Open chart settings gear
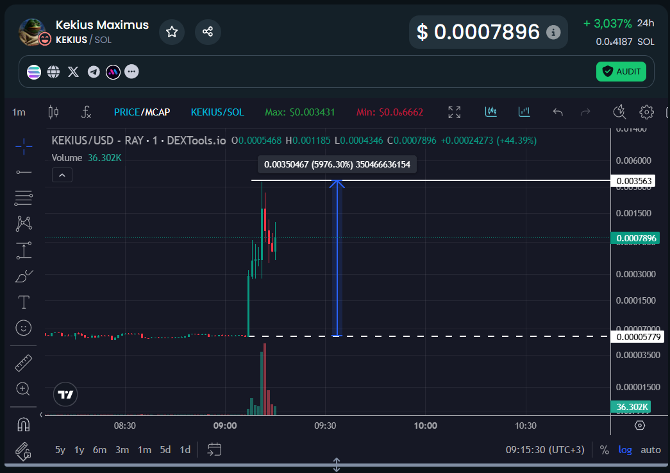 pos(646,112)
